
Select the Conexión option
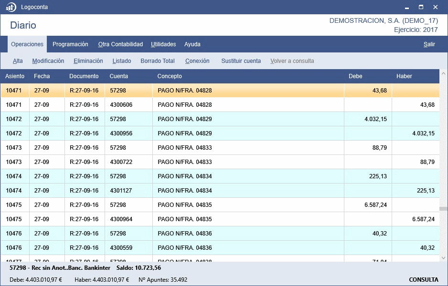tap(197, 61)
